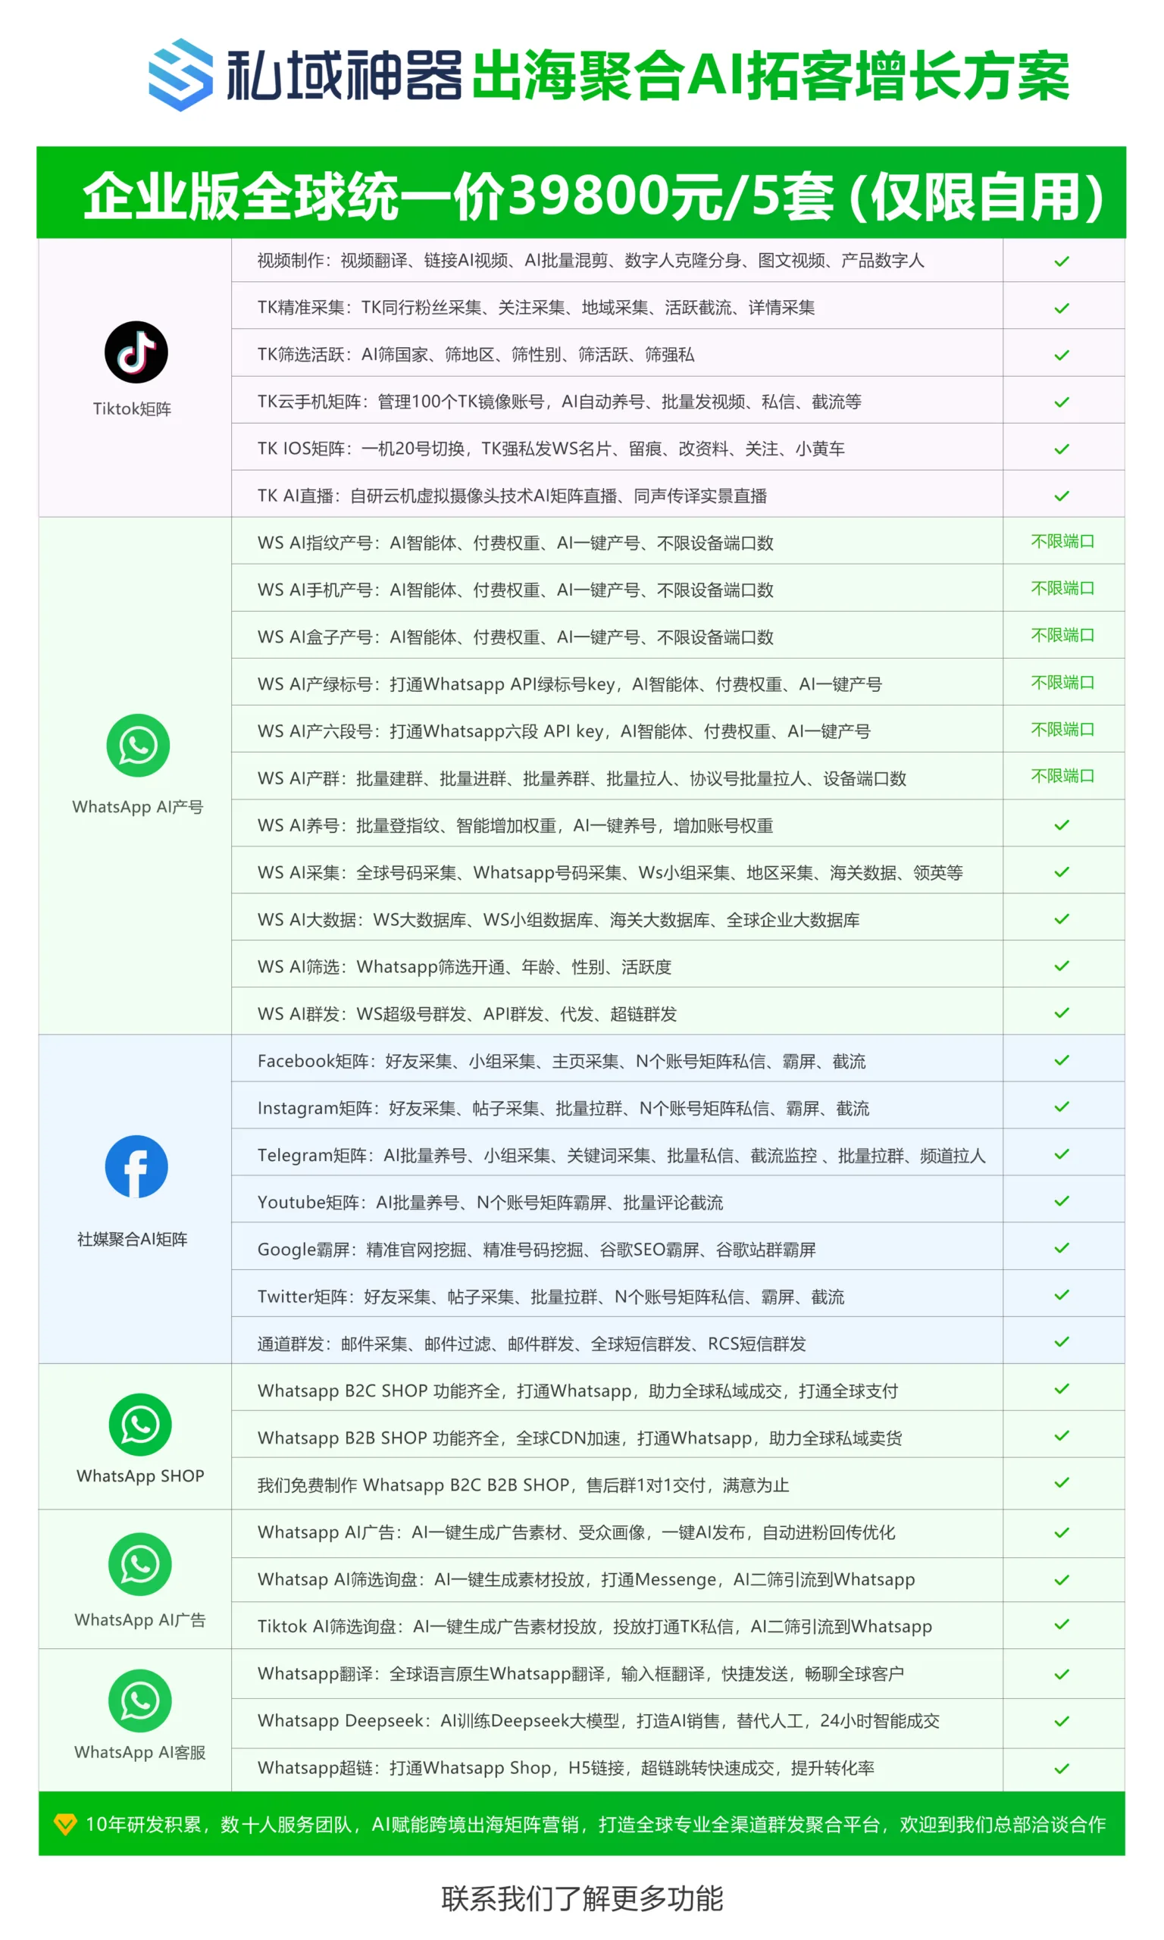This screenshot has width=1164, height=1940.
Task: Click the checkmark in the TK筛选活跃 row
Action: click(1062, 355)
